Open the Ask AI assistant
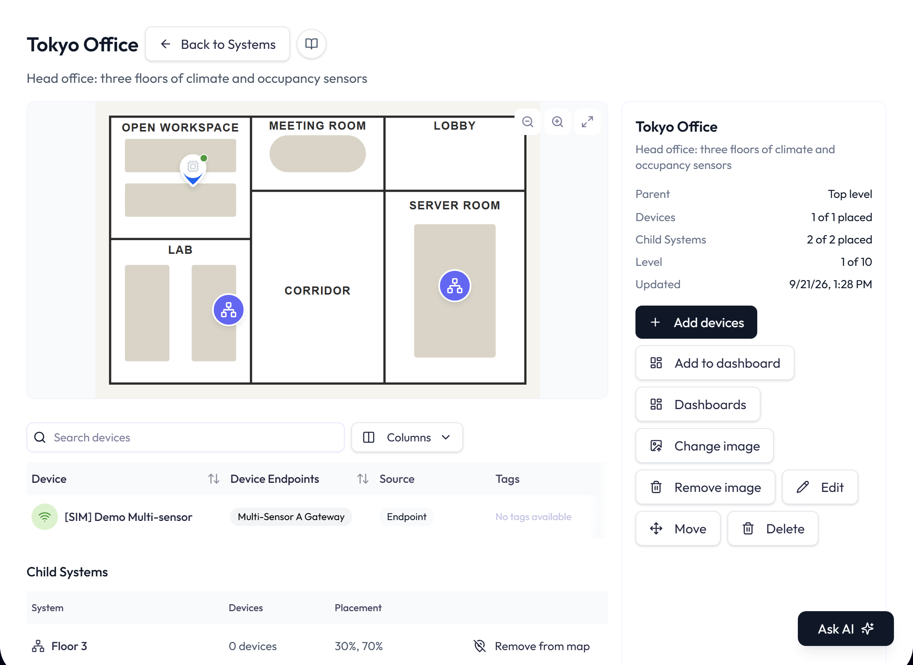 point(845,629)
